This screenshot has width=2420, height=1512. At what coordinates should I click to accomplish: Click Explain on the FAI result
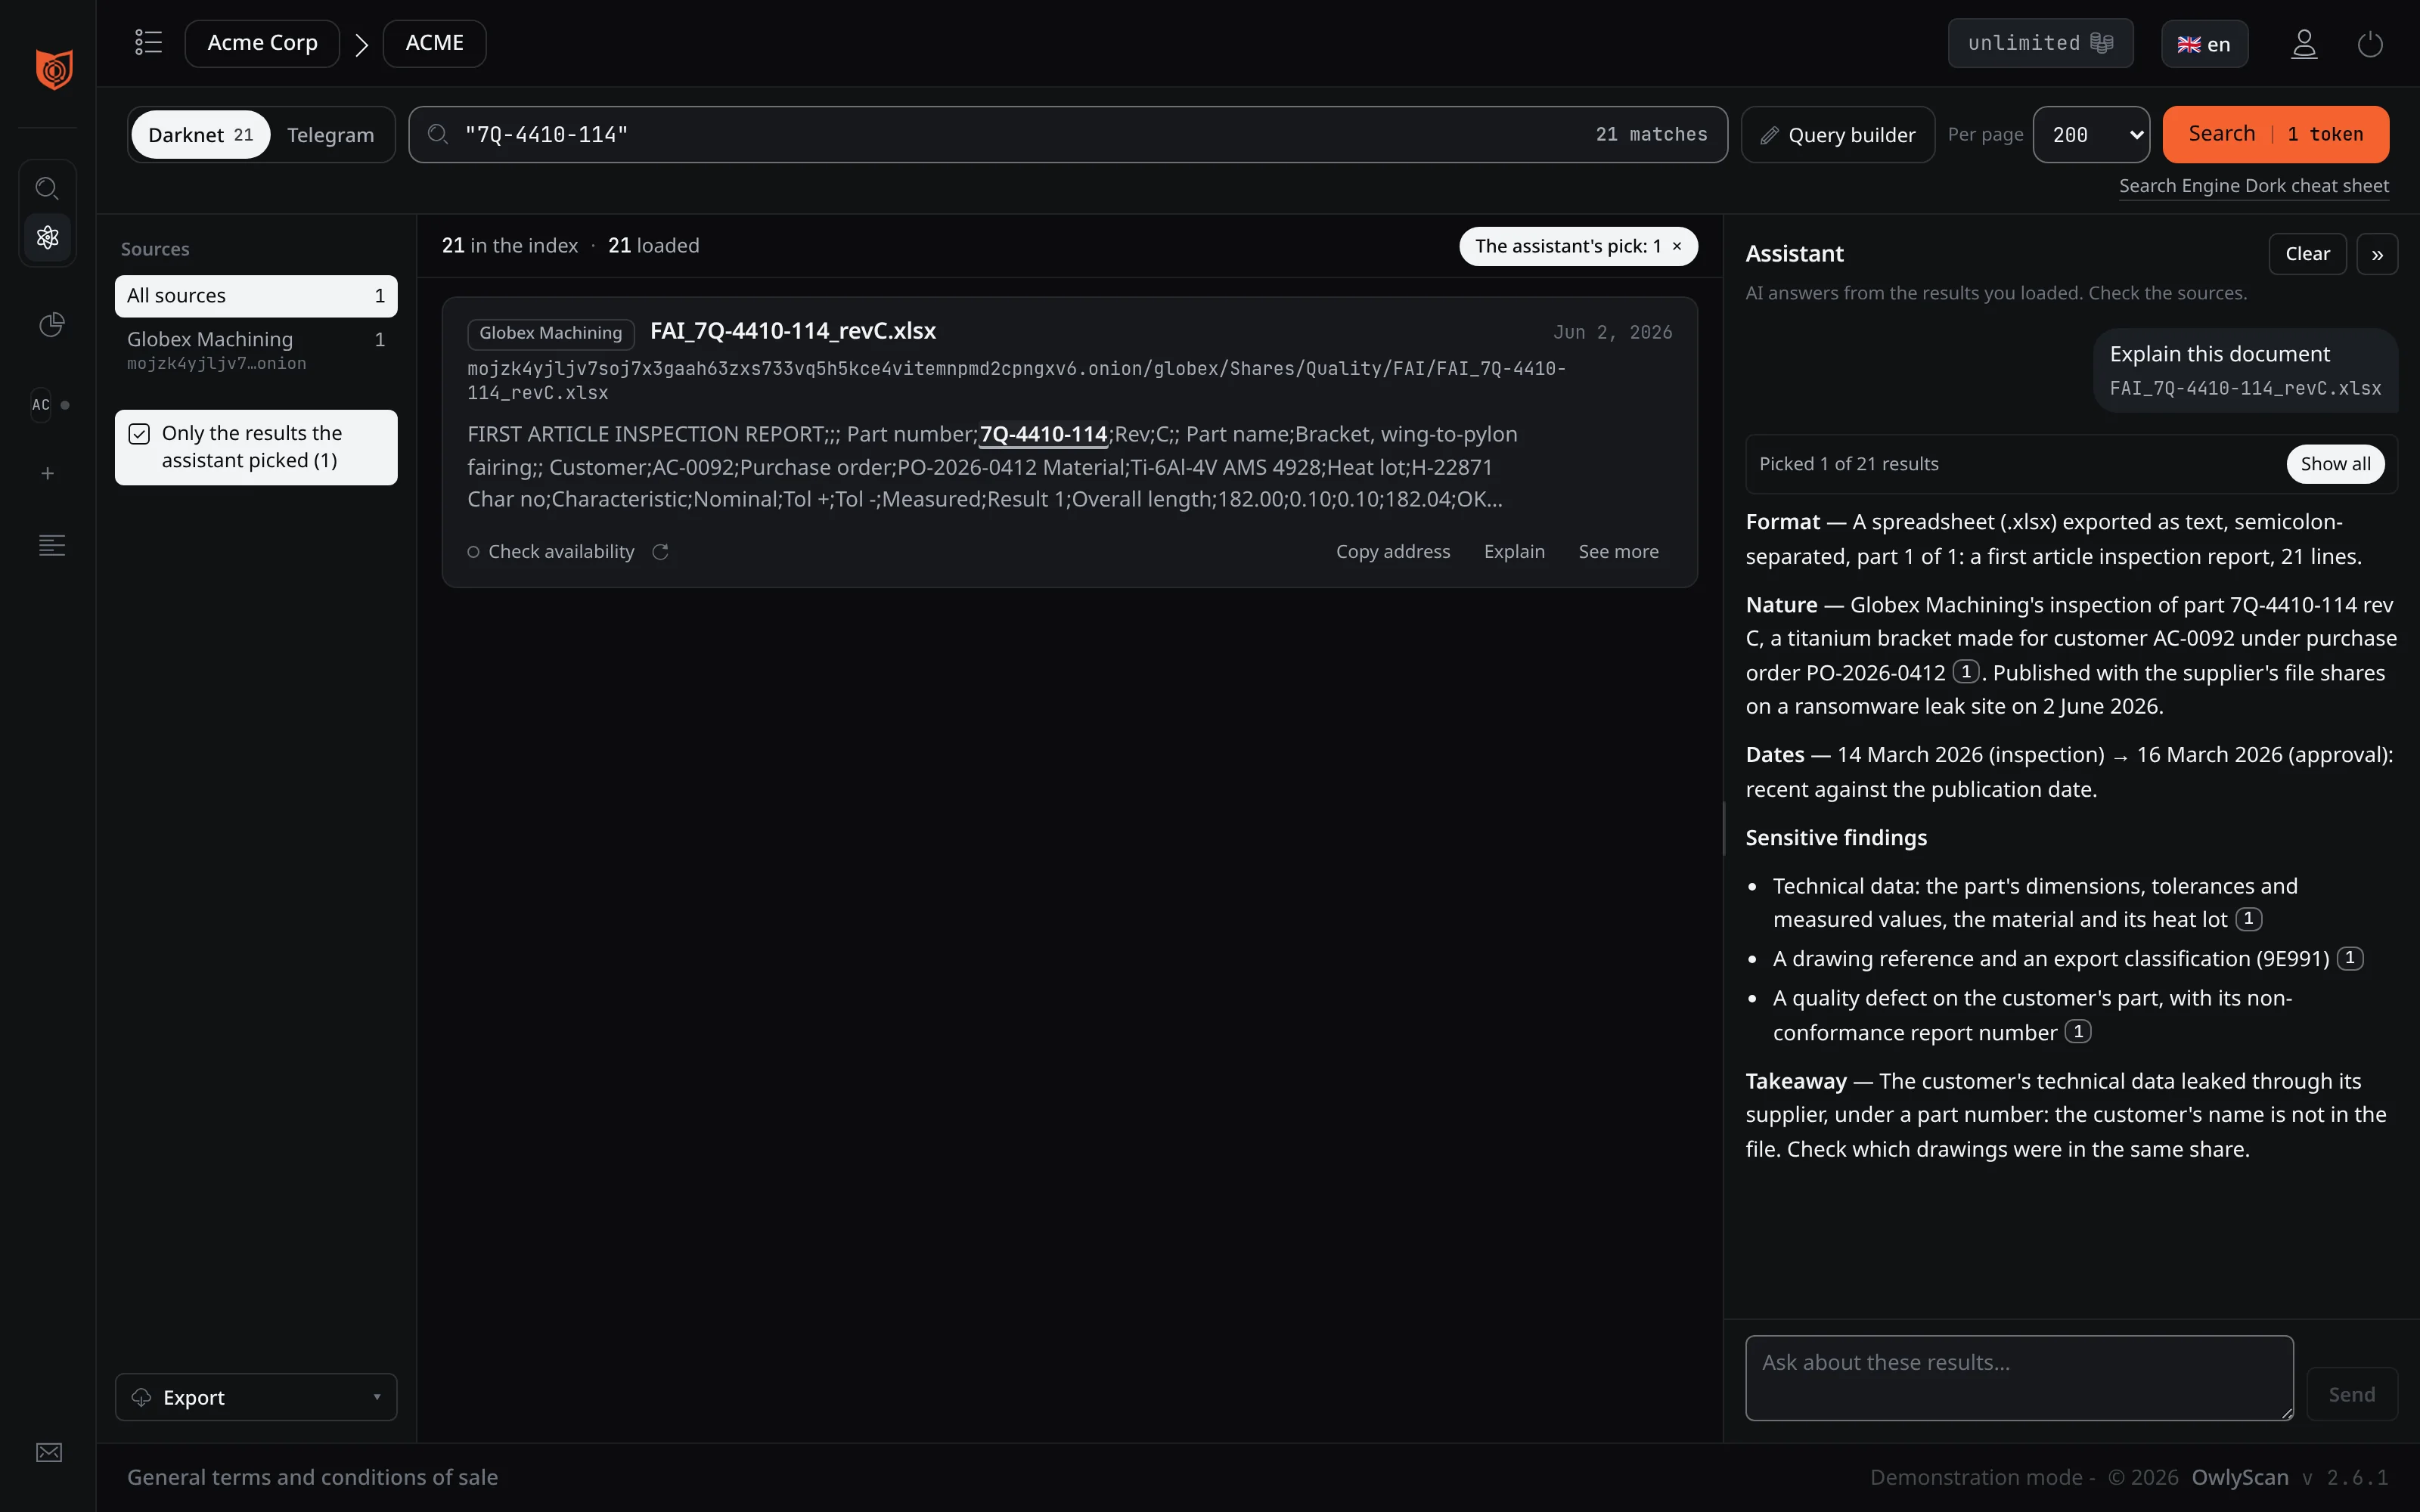(1514, 552)
